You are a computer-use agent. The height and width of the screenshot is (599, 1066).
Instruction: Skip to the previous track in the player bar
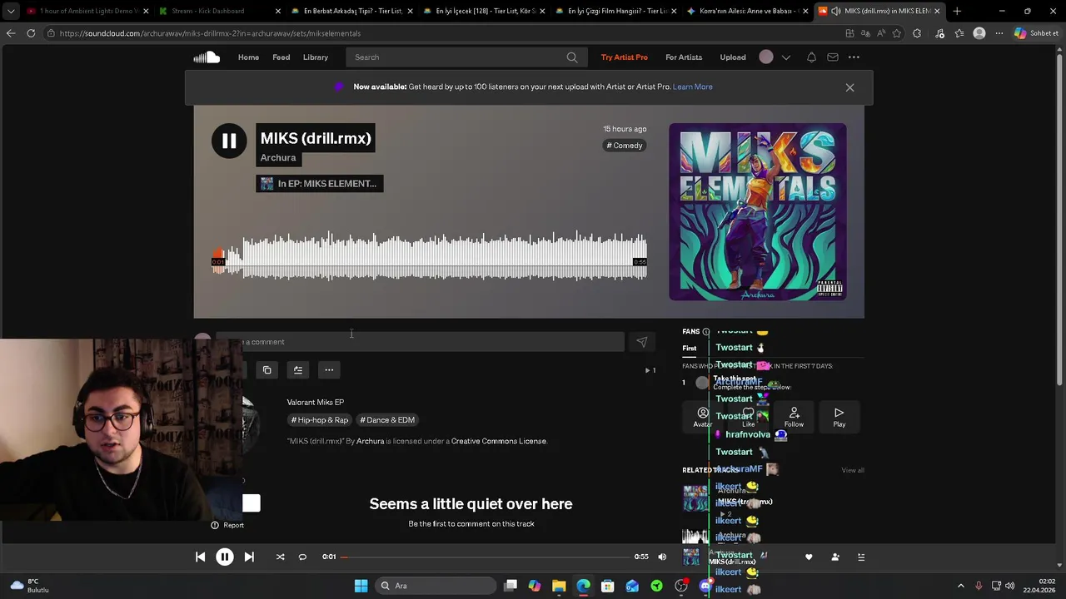[200, 557]
